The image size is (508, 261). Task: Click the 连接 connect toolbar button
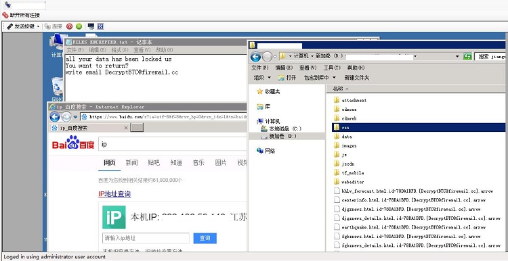coord(54,26)
